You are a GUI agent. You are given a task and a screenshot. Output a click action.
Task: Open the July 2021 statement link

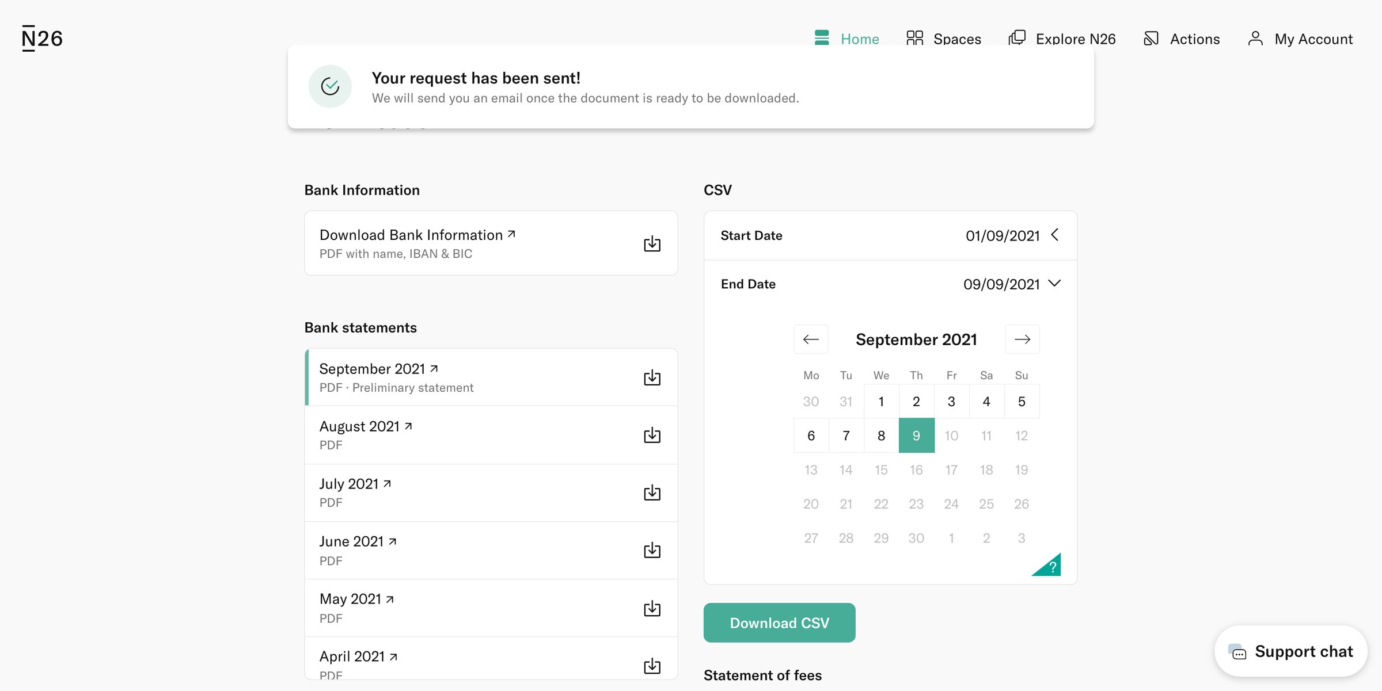point(355,484)
